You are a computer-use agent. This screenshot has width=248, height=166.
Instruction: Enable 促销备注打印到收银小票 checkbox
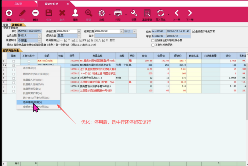coord(153,40)
